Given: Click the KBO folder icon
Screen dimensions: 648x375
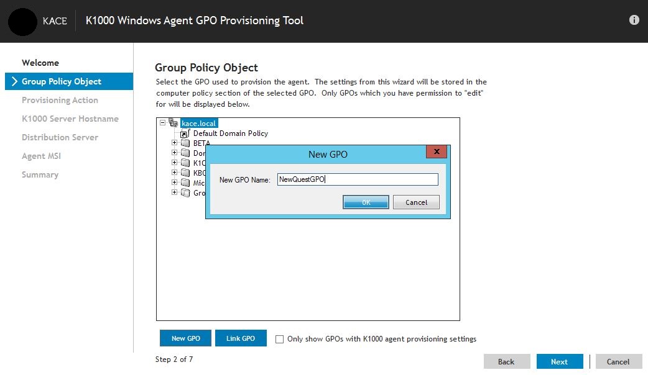Looking at the screenshot, I should [x=185, y=172].
